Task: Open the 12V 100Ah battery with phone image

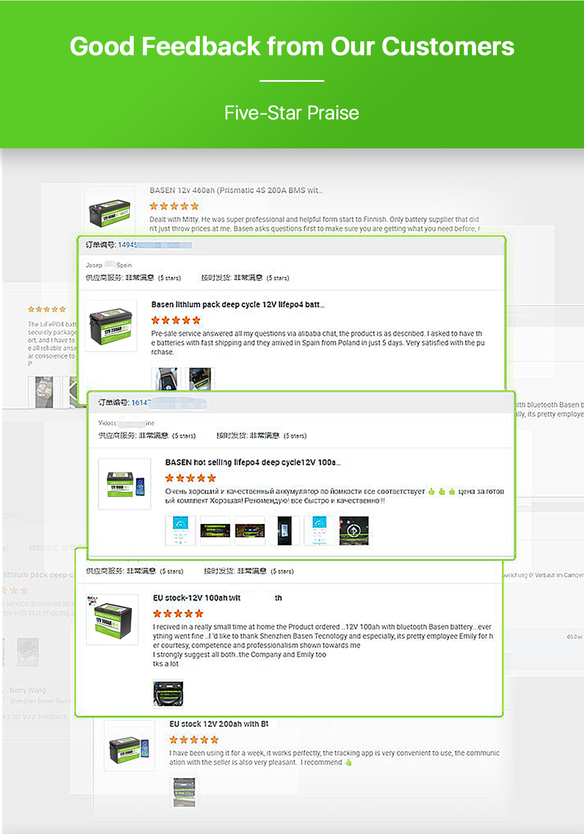Action: [x=125, y=484]
